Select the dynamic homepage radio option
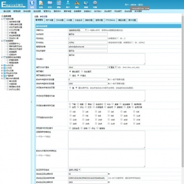 pyautogui.click(x=82, y=71)
